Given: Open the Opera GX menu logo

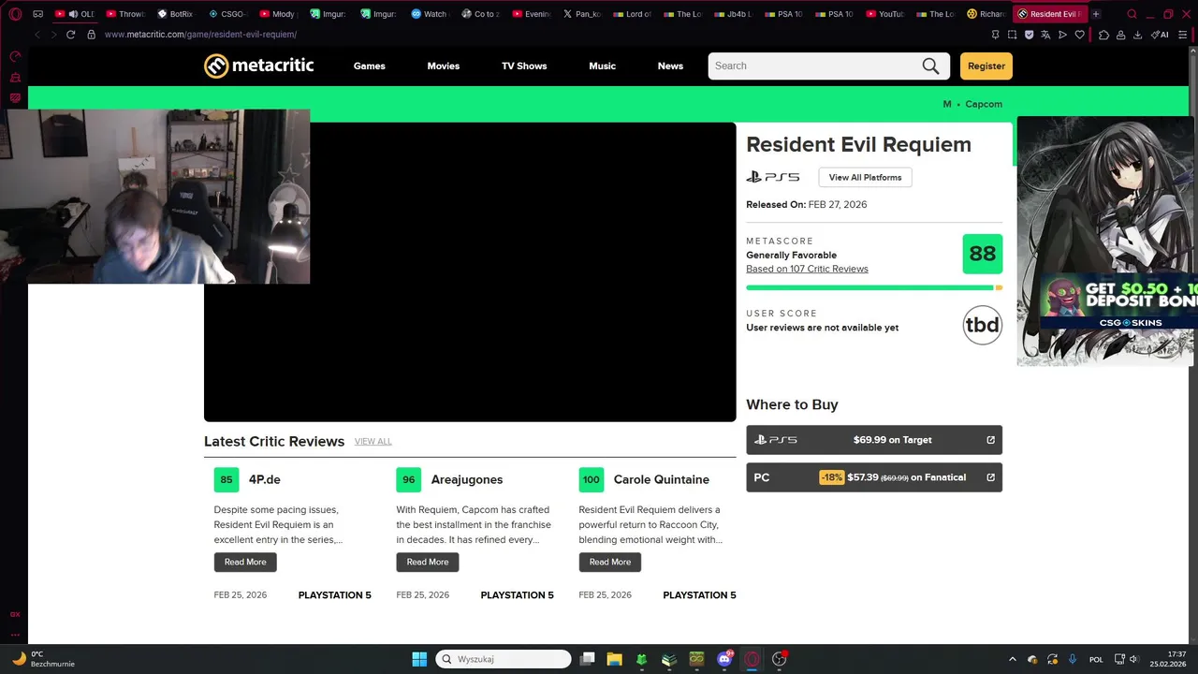Looking at the screenshot, I should (15, 14).
